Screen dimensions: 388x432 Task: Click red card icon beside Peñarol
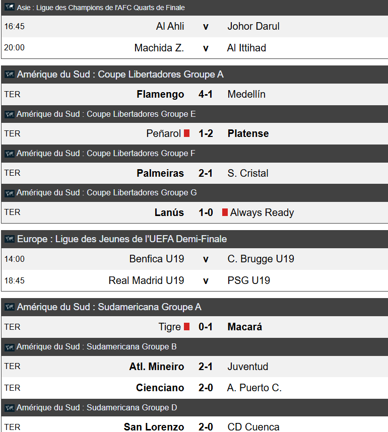click(186, 133)
